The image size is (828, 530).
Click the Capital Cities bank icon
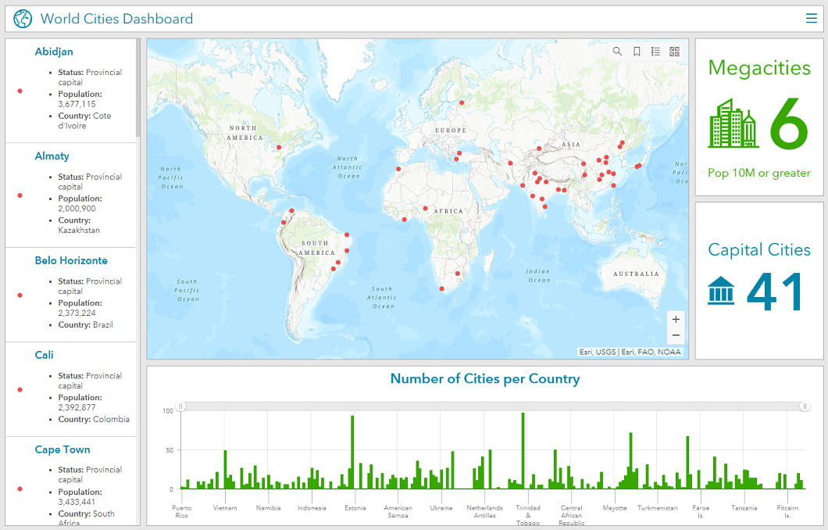click(x=721, y=291)
